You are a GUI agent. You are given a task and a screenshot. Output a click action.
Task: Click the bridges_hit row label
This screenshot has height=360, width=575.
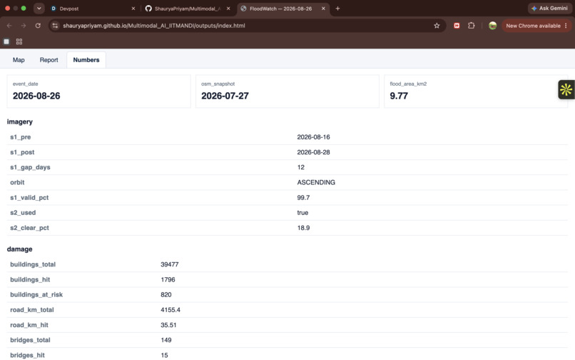click(x=27, y=355)
